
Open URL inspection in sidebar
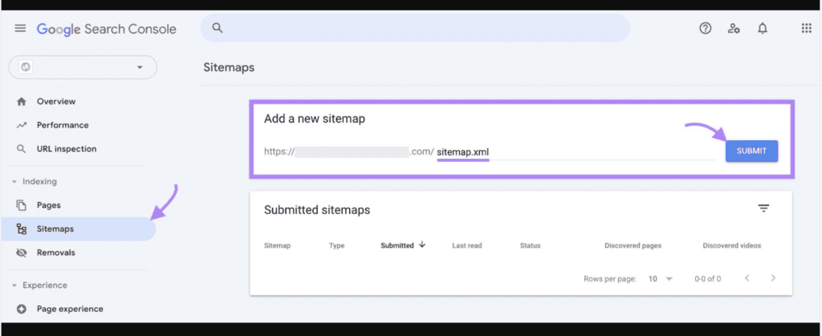[x=67, y=148]
